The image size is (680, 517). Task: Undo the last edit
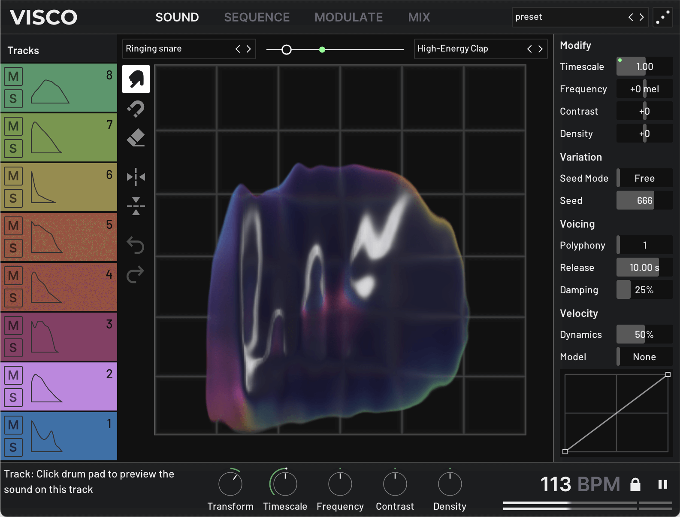click(x=136, y=245)
